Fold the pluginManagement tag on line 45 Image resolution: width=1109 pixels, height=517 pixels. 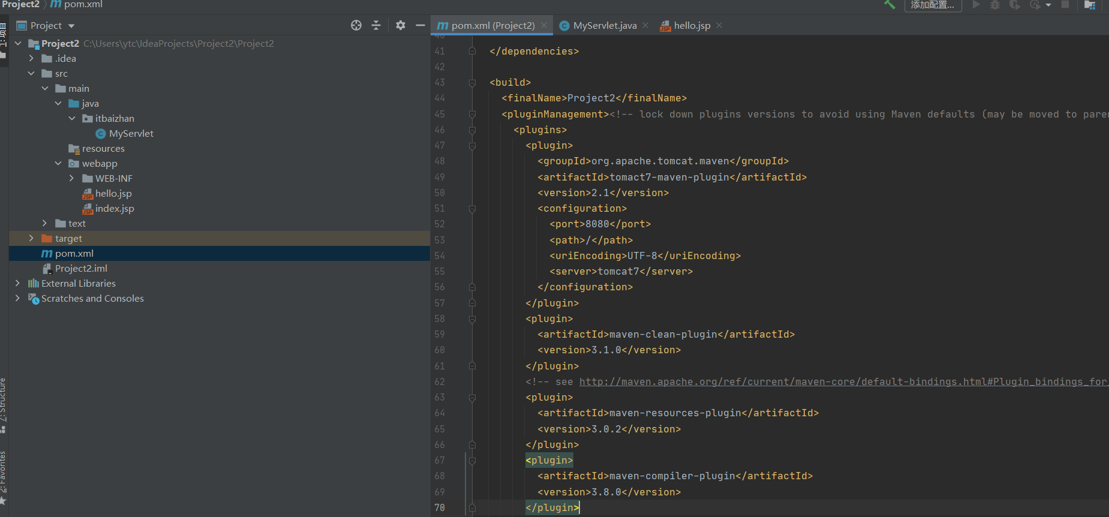(x=472, y=114)
